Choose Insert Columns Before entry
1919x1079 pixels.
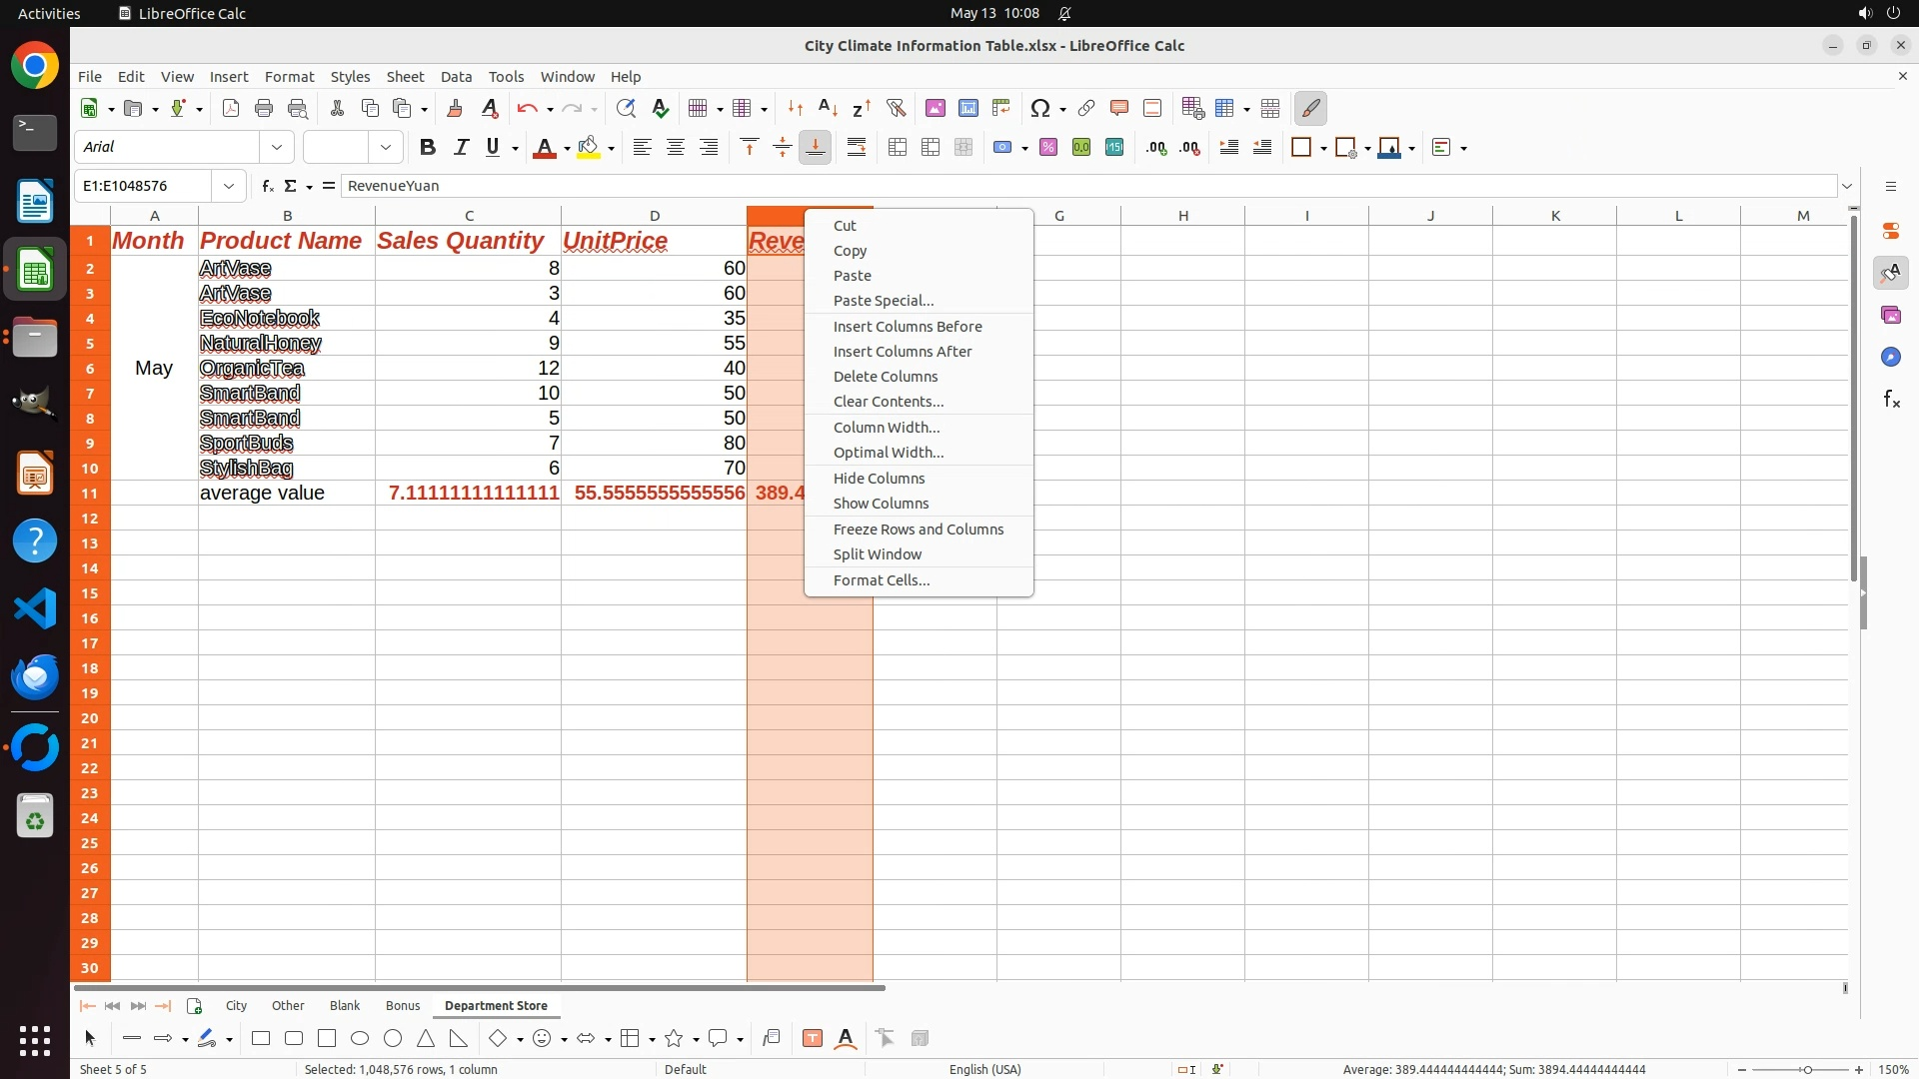pos(907,327)
